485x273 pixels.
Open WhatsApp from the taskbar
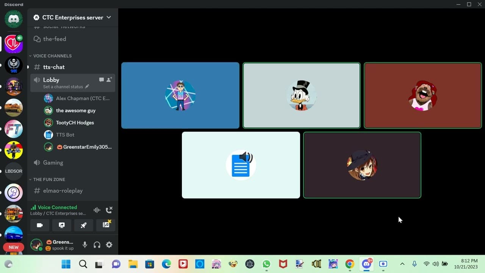266,264
